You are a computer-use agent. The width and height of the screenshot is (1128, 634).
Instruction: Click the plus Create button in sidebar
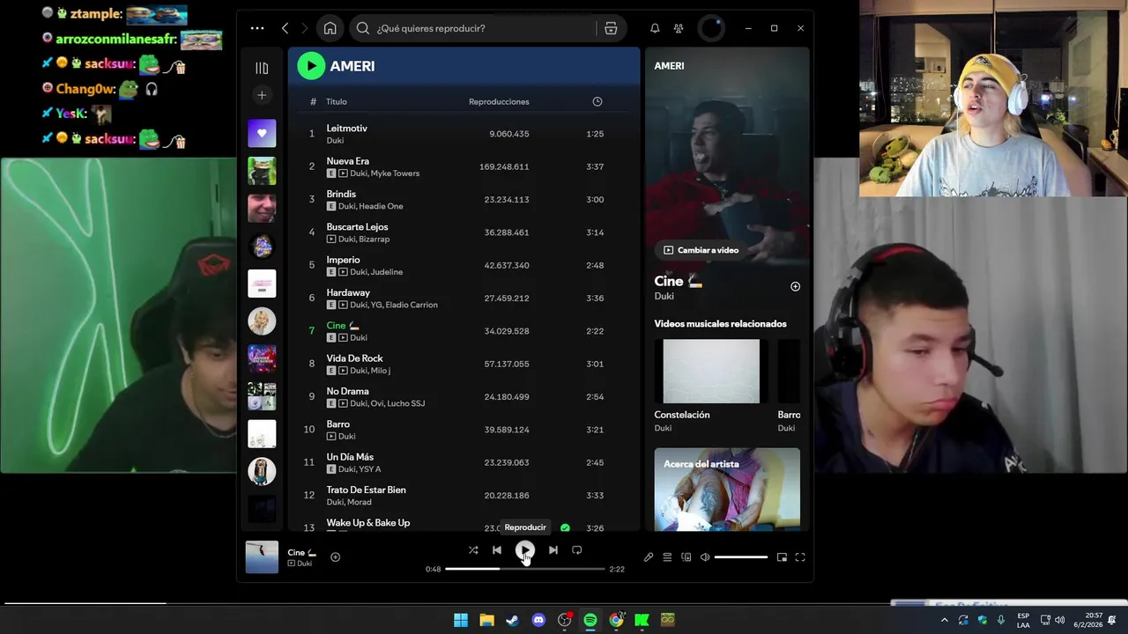point(262,95)
